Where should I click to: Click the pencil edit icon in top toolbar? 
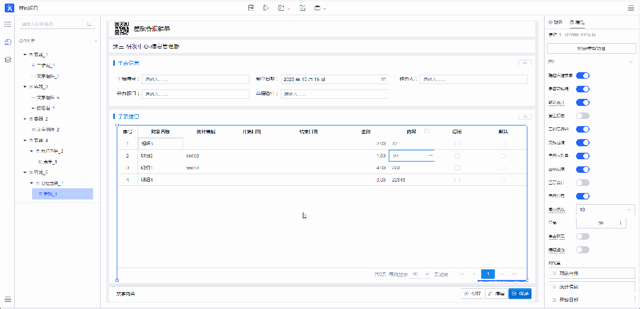(303, 8)
